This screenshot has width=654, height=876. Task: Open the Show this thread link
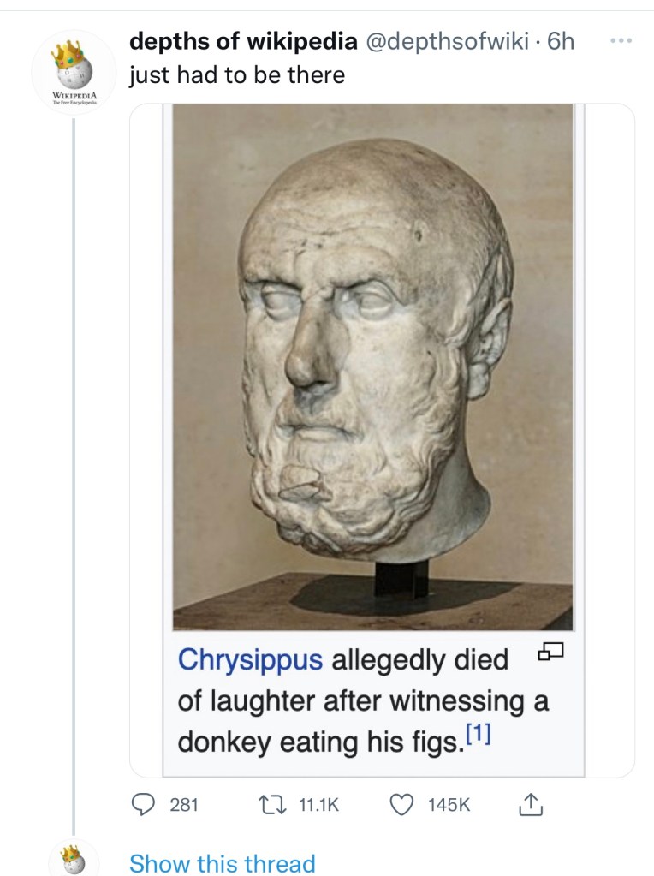click(x=223, y=863)
